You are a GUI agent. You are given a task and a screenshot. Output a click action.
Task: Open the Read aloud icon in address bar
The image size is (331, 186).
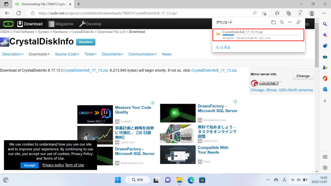(x=255, y=13)
